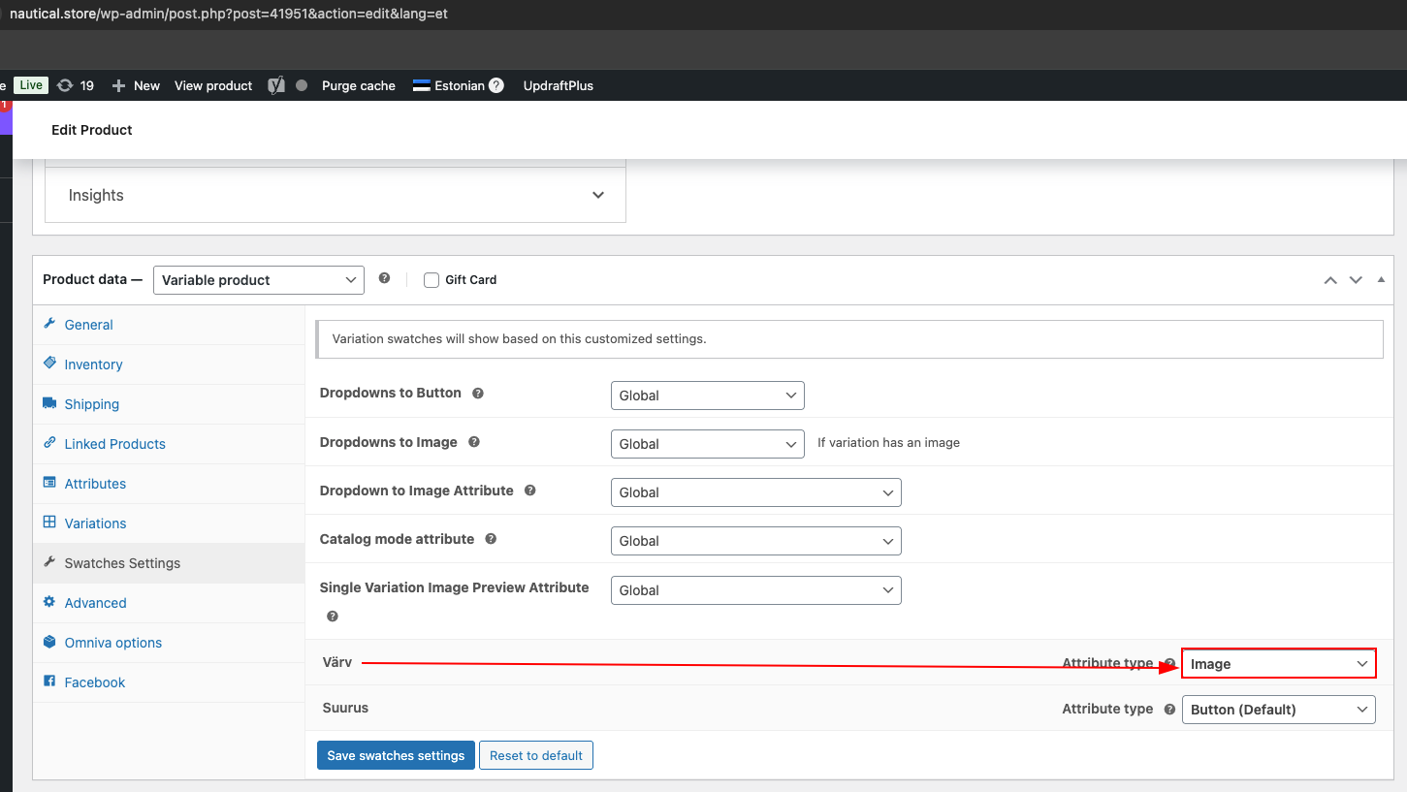Click the Facebook icon in product tabs
The width and height of the screenshot is (1407, 792).
coord(49,681)
